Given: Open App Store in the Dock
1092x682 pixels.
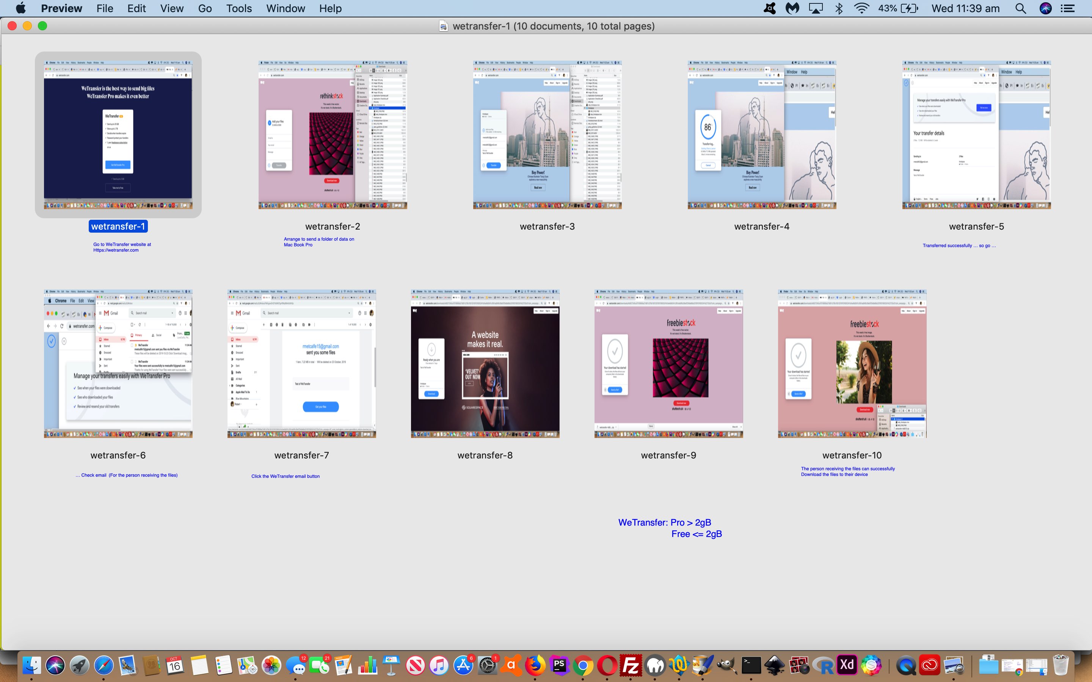Looking at the screenshot, I should (x=463, y=665).
